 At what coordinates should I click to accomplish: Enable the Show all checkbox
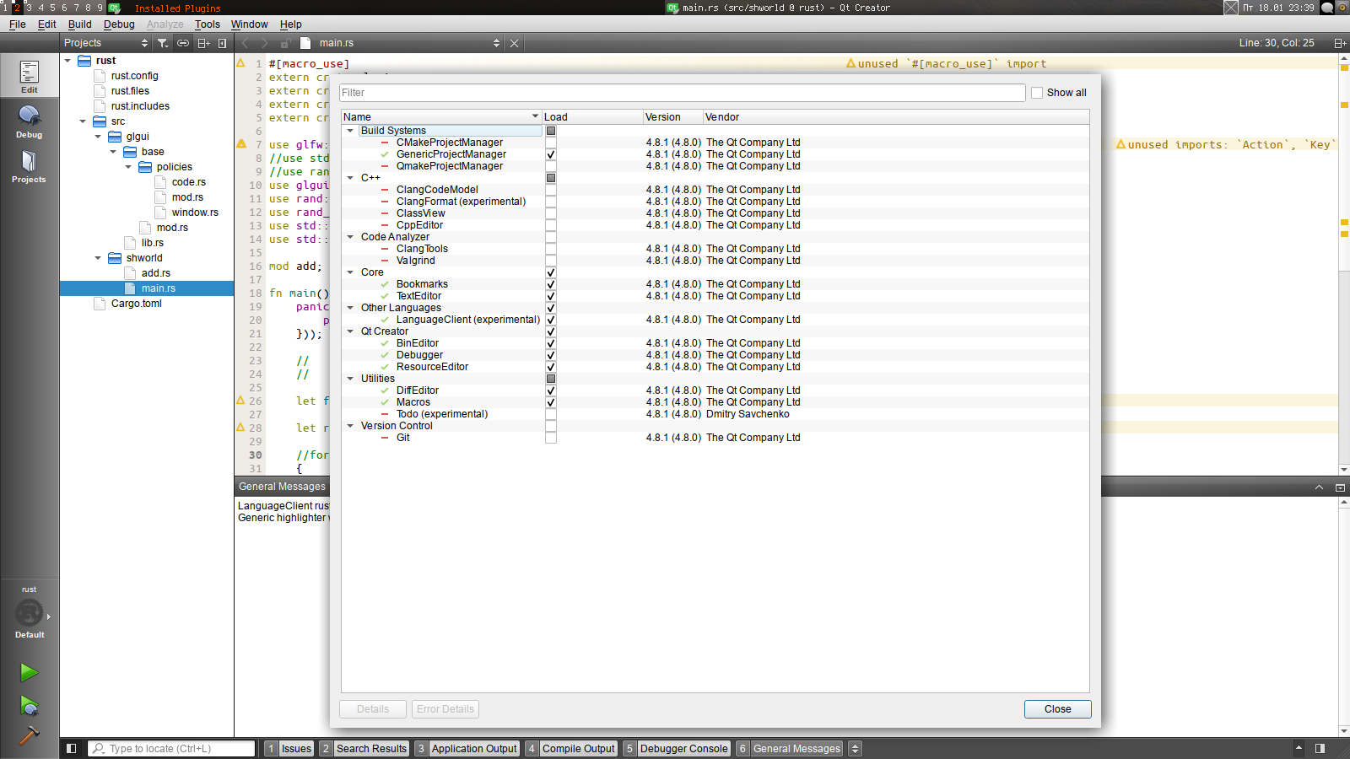pos(1037,93)
